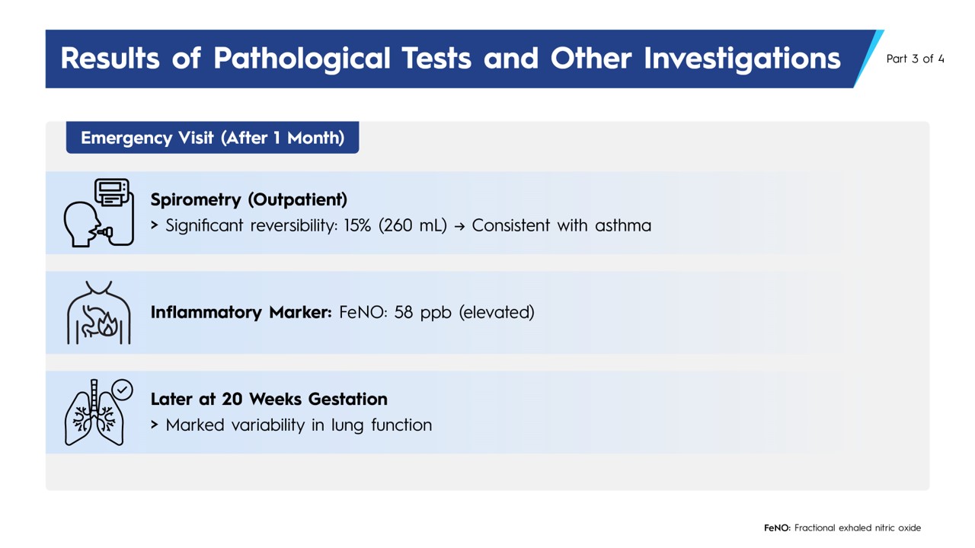Click the "Inflammatory Marker:" label
975x548 pixels.
pyautogui.click(x=241, y=312)
